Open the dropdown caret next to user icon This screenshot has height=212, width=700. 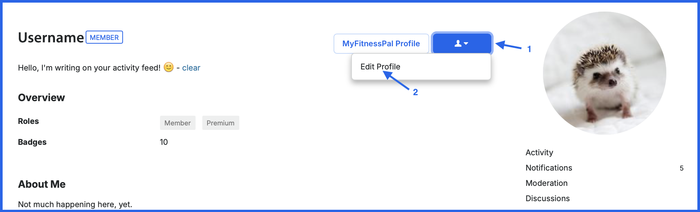(466, 44)
